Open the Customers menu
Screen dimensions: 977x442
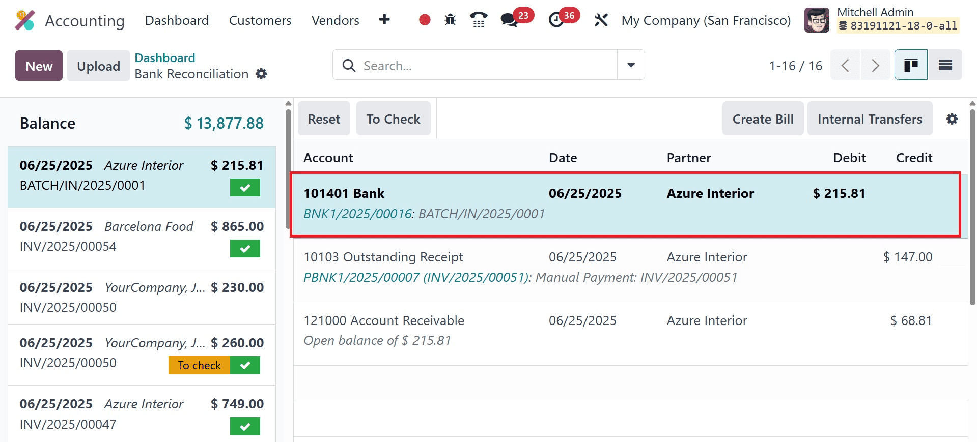[260, 20]
